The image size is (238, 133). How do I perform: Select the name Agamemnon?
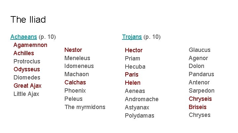coord(30,45)
